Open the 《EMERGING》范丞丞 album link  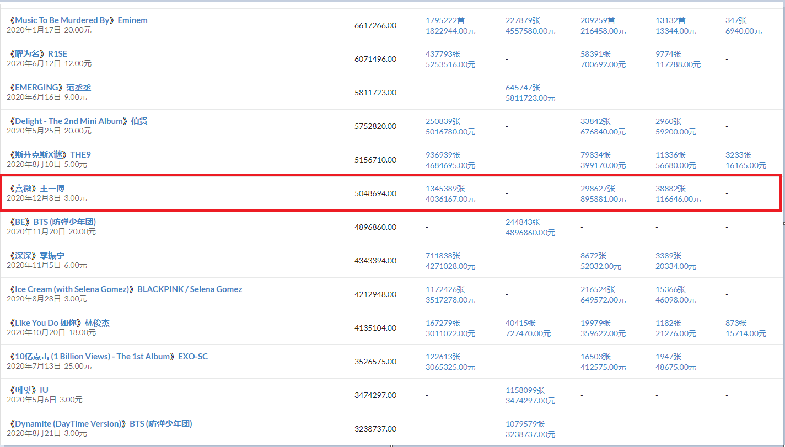(50, 88)
